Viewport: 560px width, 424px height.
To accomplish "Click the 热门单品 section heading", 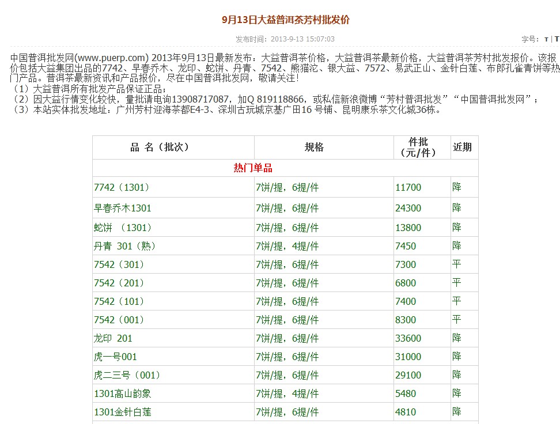I will click(x=253, y=168).
